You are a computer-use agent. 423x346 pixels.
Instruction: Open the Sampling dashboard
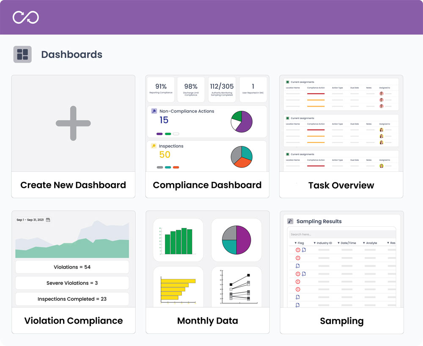[x=342, y=272]
